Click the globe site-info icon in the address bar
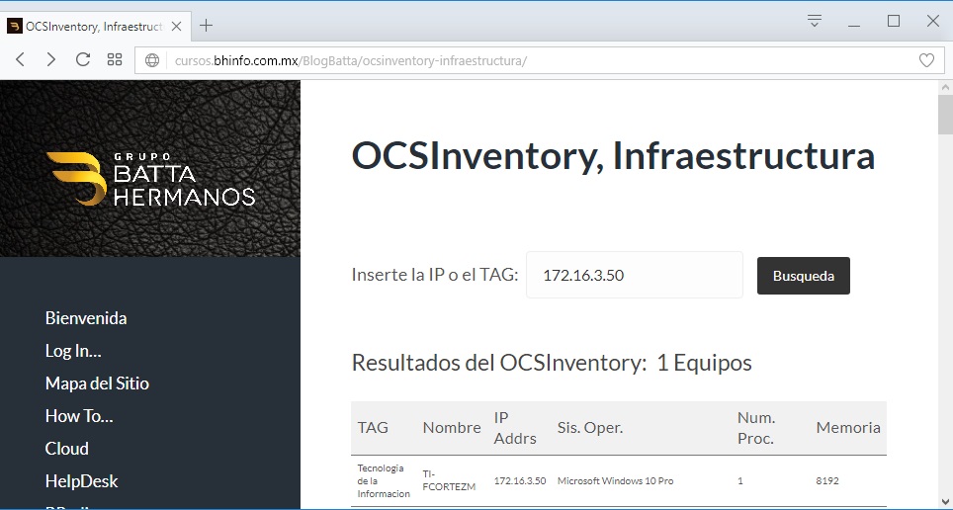The height and width of the screenshot is (510, 953). (152, 60)
